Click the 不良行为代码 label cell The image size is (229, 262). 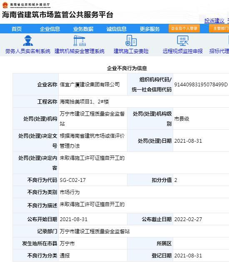[x=36, y=180]
